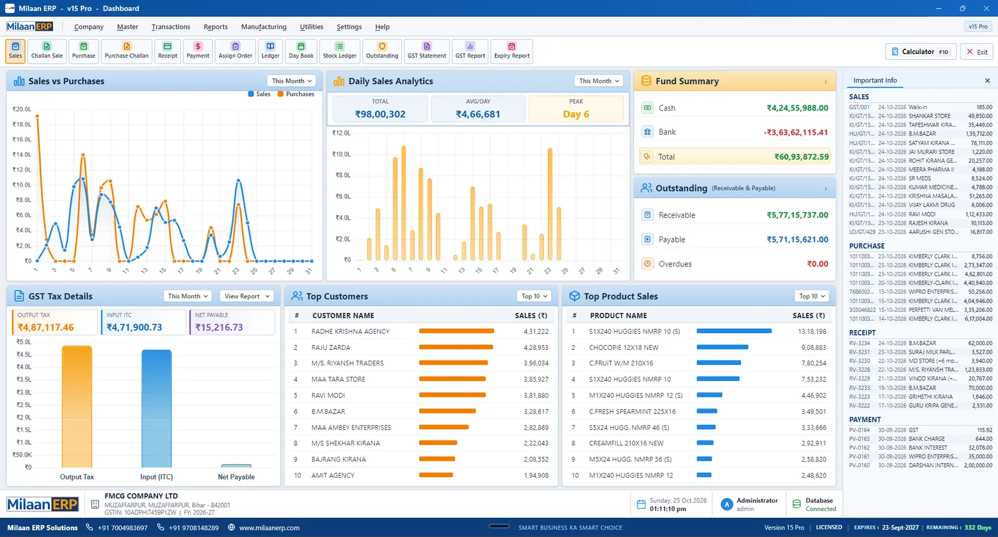
Task: Open the Outstanding toolbar icon
Action: pyautogui.click(x=382, y=51)
